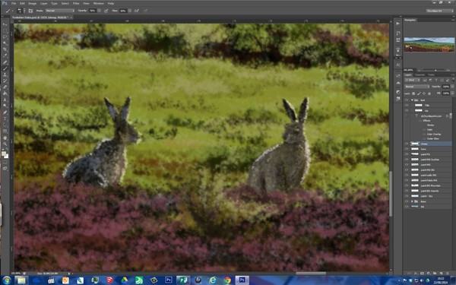Lock transparent pixels icon
The image size is (456, 285).
[413, 93]
